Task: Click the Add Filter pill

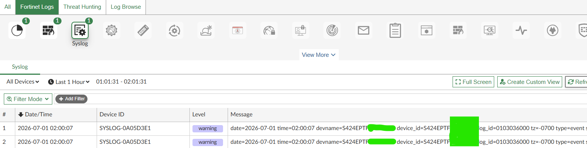Action: click(71, 99)
